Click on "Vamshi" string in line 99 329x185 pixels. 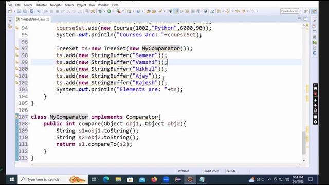(145, 62)
